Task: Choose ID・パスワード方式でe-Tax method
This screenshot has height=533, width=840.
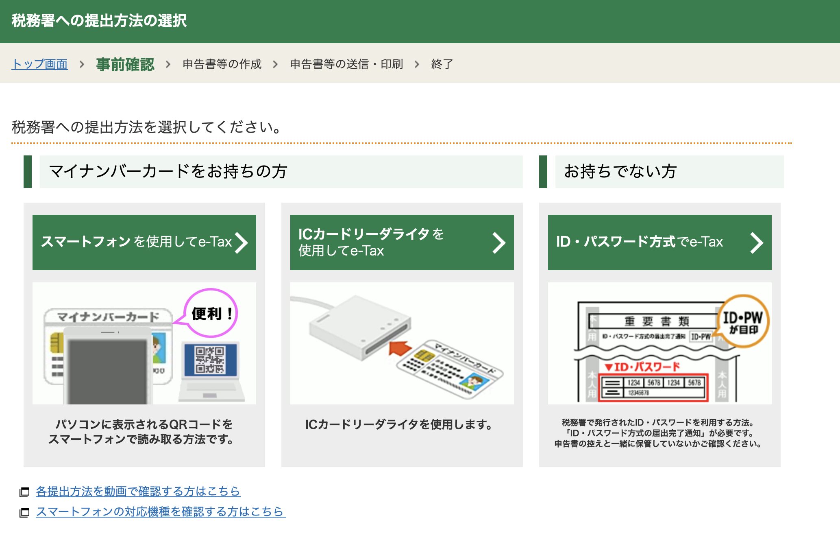Action: (639, 242)
